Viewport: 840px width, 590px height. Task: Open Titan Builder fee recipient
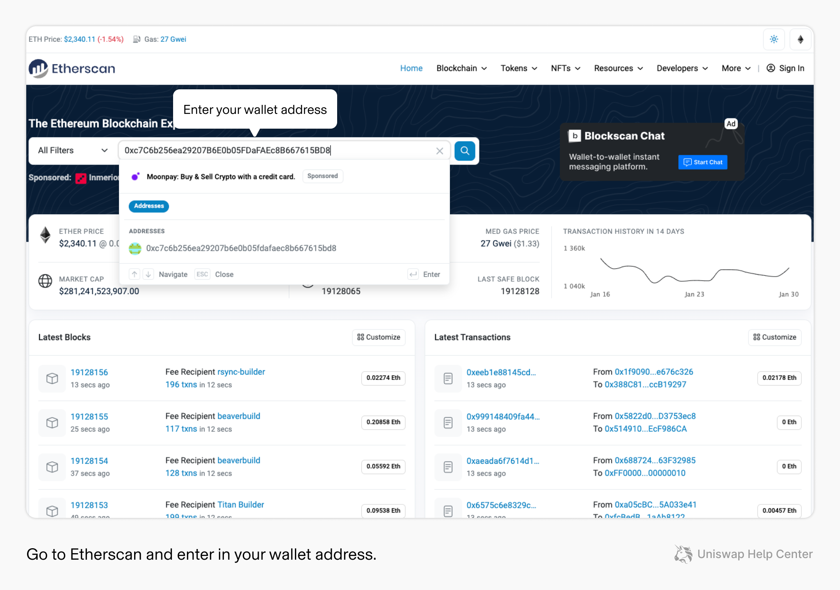[x=241, y=505]
